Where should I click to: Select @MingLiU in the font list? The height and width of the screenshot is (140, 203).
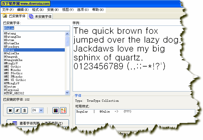tap(34, 63)
